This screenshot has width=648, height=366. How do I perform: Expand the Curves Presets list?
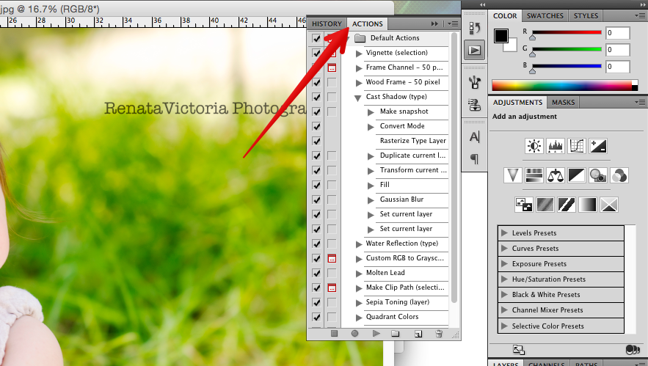point(504,248)
